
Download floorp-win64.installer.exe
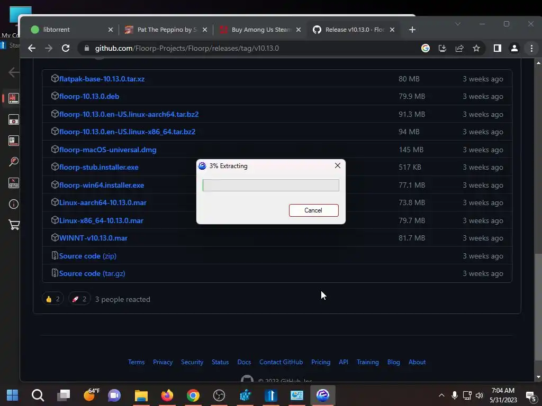click(x=101, y=185)
